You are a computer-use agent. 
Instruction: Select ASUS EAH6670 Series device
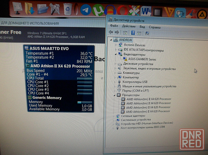click(x=142, y=59)
